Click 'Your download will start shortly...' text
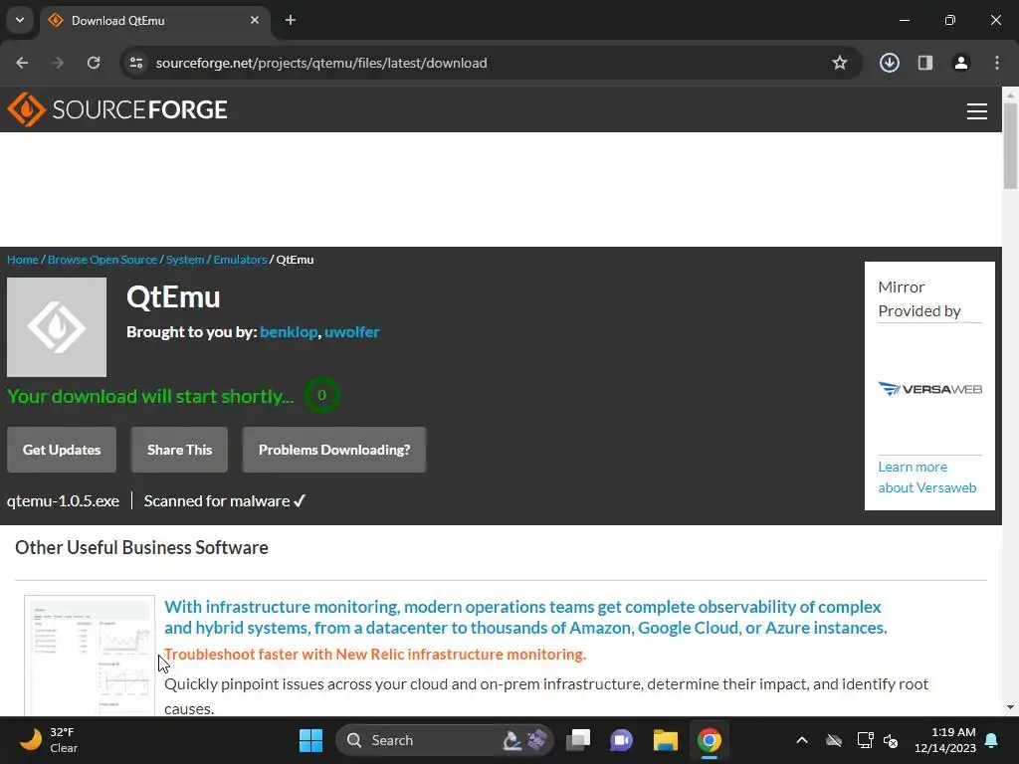The height and width of the screenshot is (764, 1019). tap(150, 396)
